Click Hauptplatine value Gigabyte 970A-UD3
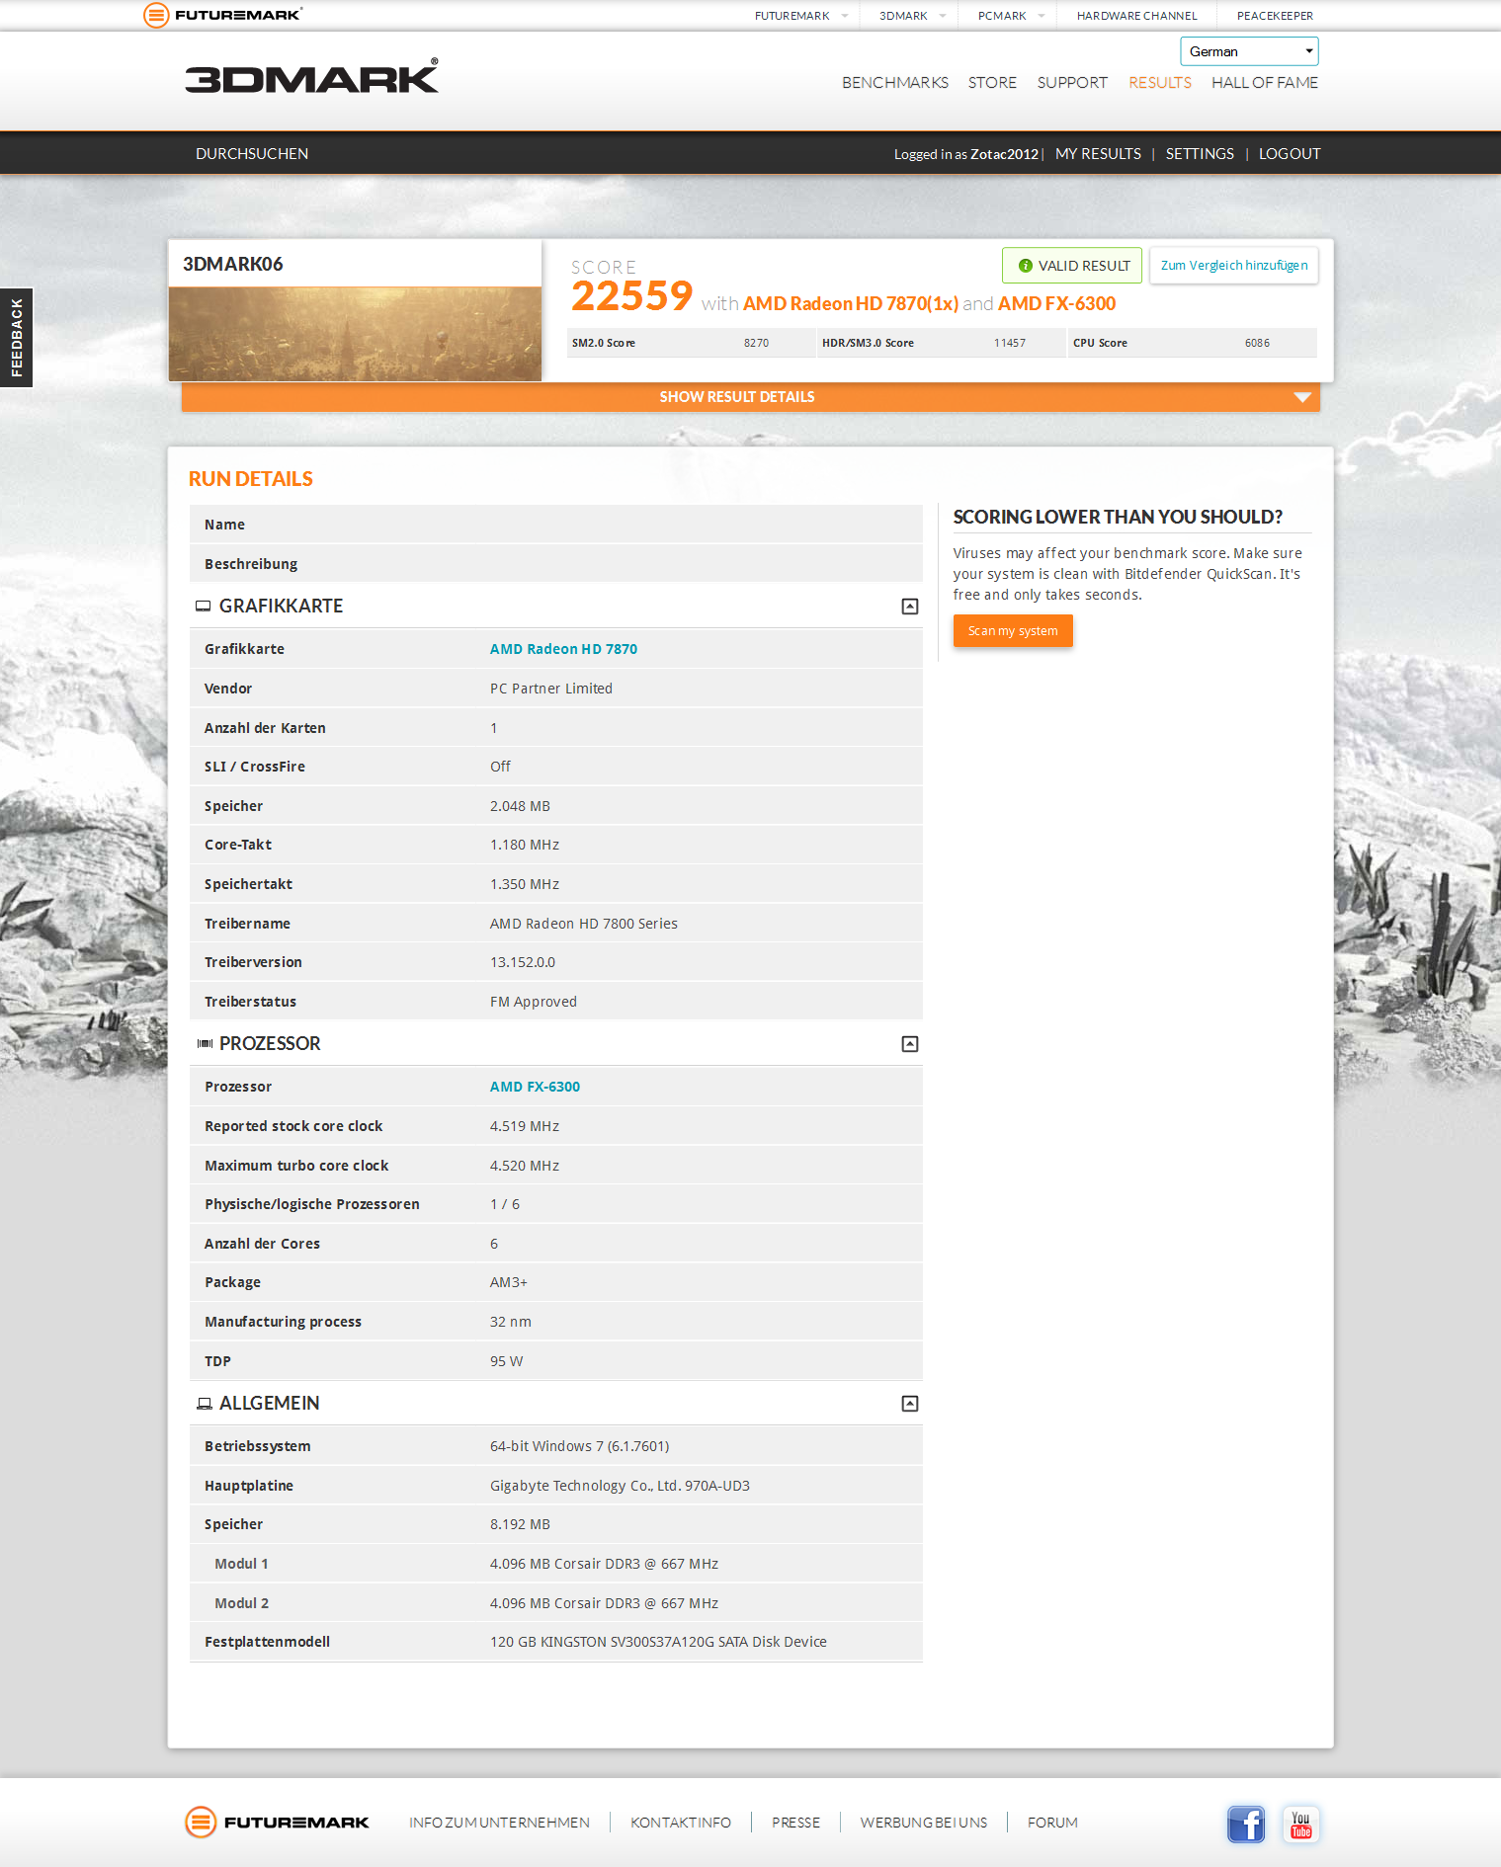1501x1867 pixels. 620,1486
